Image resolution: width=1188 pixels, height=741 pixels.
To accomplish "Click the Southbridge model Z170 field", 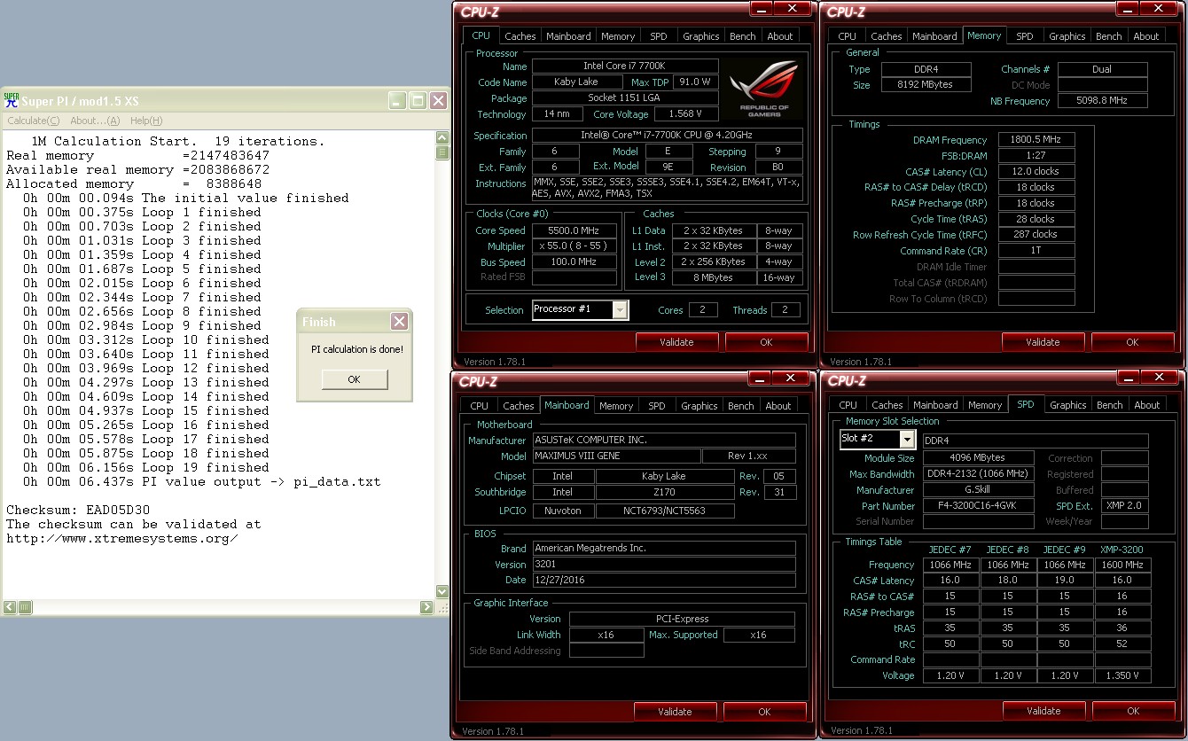I will tap(665, 492).
